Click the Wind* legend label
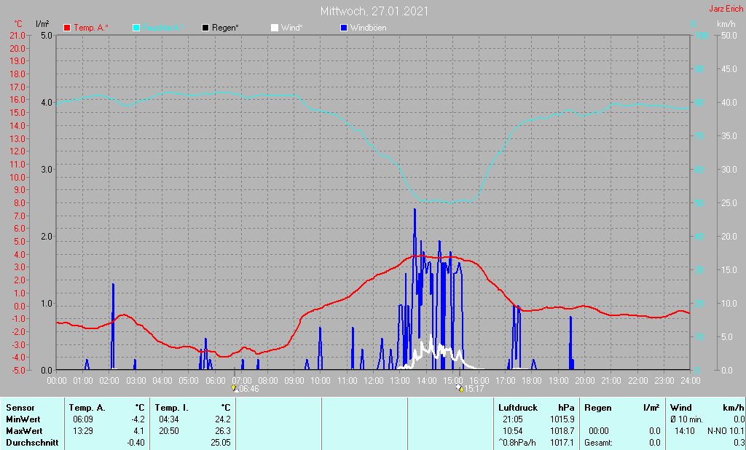The height and width of the screenshot is (450, 746). (x=291, y=28)
